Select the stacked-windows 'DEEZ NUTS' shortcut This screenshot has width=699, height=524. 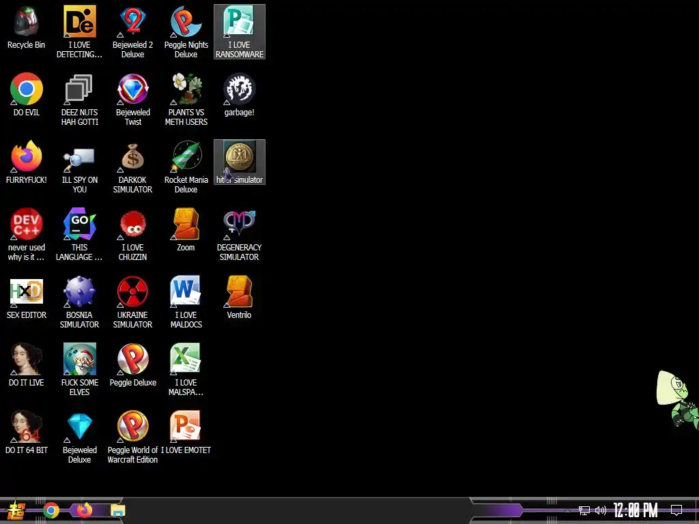click(79, 100)
